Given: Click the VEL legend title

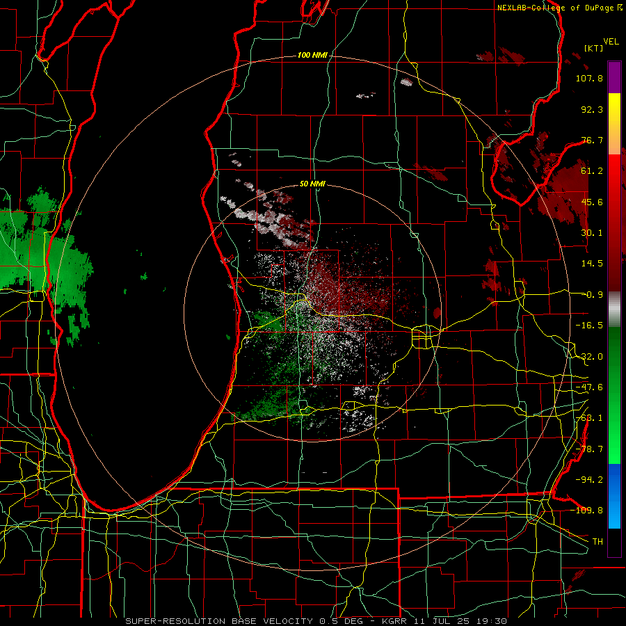Looking at the screenshot, I should point(611,42).
